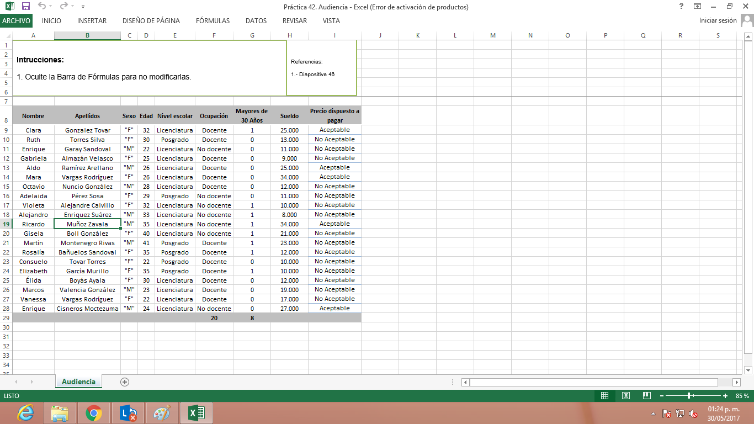This screenshot has width=754, height=424.
Task: Open Paint app from taskbar
Action: (162, 413)
